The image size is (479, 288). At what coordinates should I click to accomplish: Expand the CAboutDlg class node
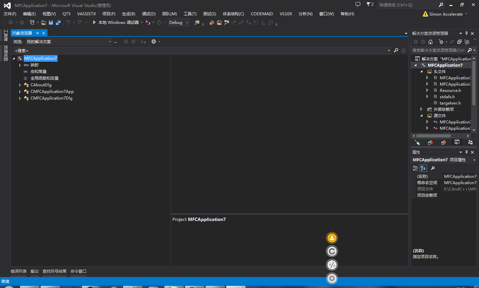[20, 85]
